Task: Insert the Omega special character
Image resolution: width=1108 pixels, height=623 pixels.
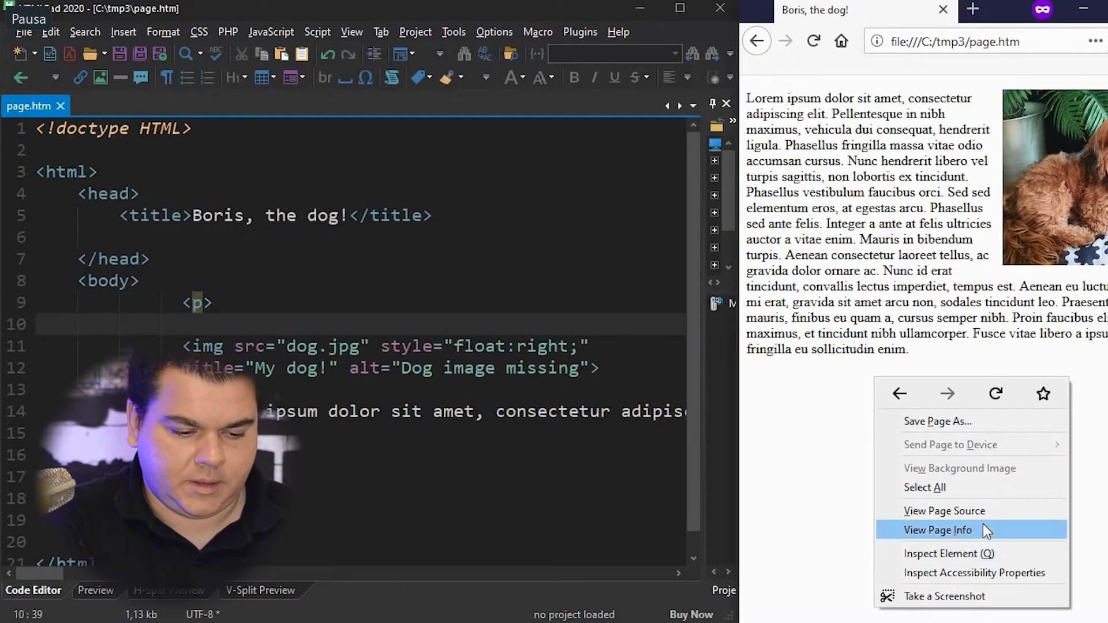Action: [366, 77]
